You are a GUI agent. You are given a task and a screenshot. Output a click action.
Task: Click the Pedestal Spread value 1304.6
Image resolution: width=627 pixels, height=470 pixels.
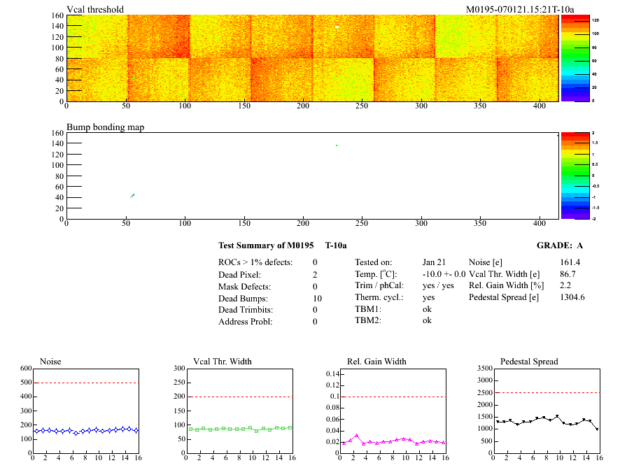point(572,297)
